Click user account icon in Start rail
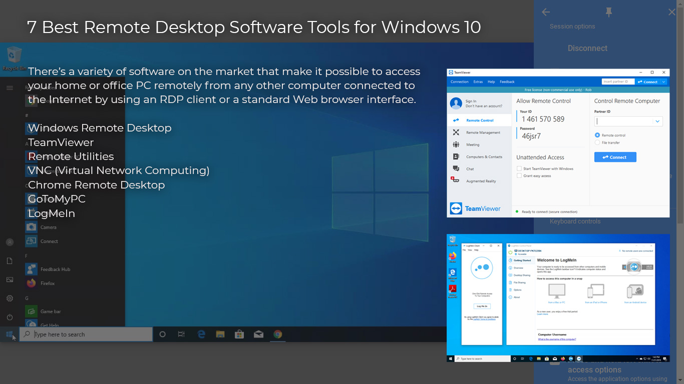This screenshot has height=384, width=684. pyautogui.click(x=10, y=242)
